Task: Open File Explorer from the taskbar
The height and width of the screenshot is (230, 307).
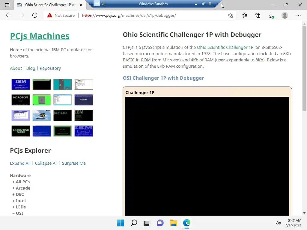Action: click(x=174, y=223)
